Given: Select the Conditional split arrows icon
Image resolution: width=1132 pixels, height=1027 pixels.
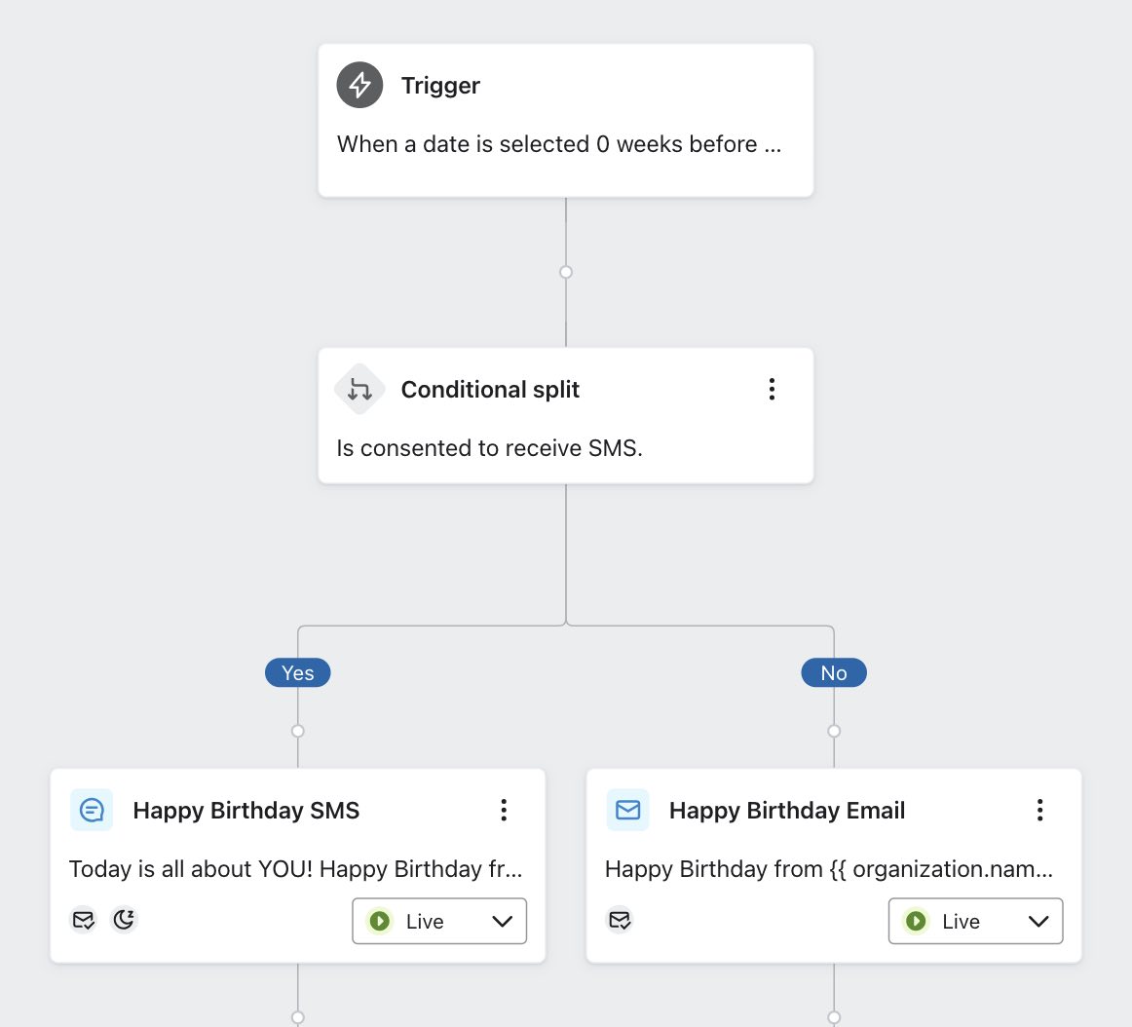Looking at the screenshot, I should 359,389.
